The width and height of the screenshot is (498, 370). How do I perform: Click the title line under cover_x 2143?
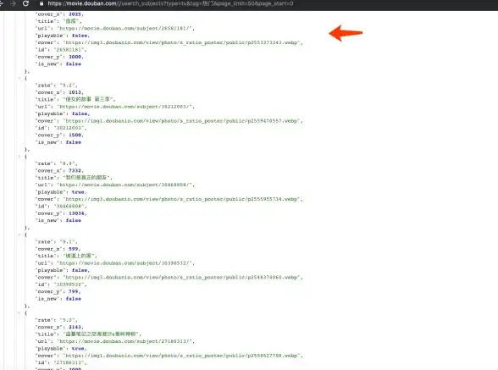click(88, 334)
